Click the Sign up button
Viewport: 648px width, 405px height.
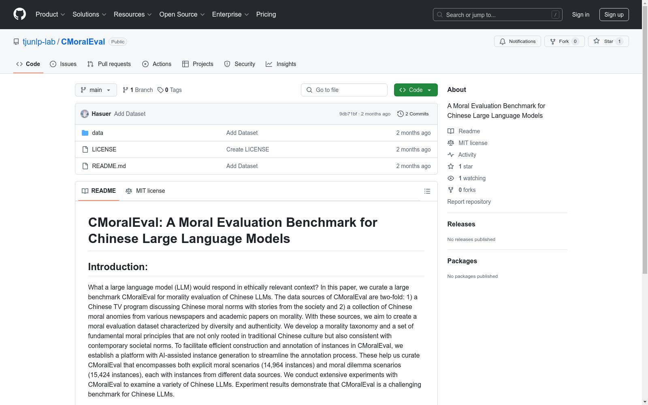point(614,15)
